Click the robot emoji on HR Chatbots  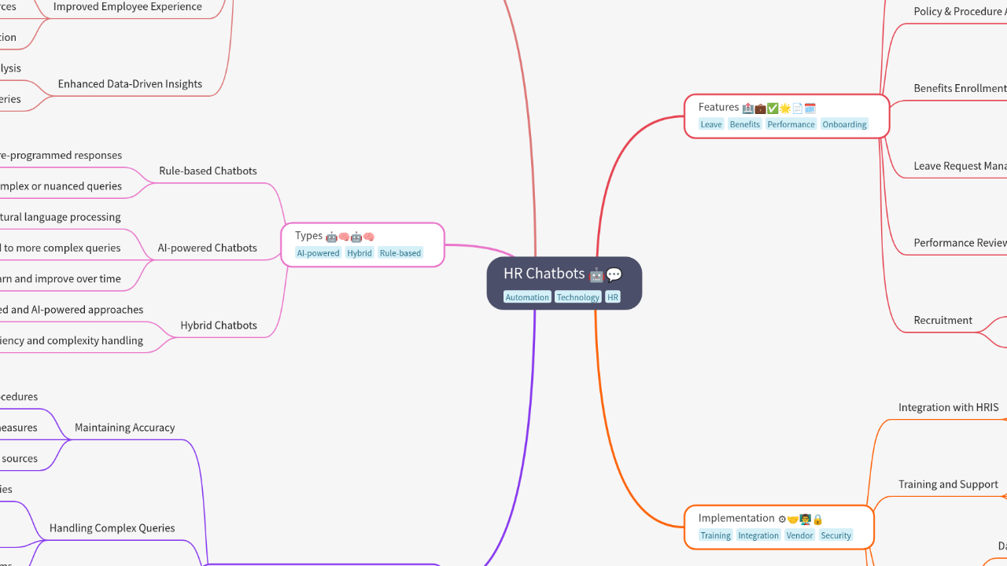(x=596, y=274)
